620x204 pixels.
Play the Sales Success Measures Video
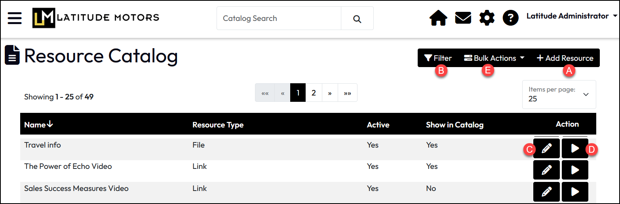(575, 192)
